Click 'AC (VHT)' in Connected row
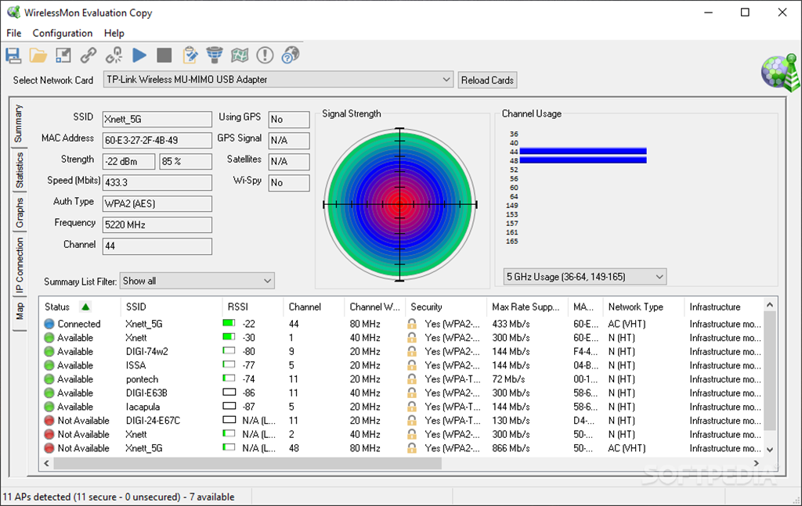The image size is (802, 506). point(627,324)
